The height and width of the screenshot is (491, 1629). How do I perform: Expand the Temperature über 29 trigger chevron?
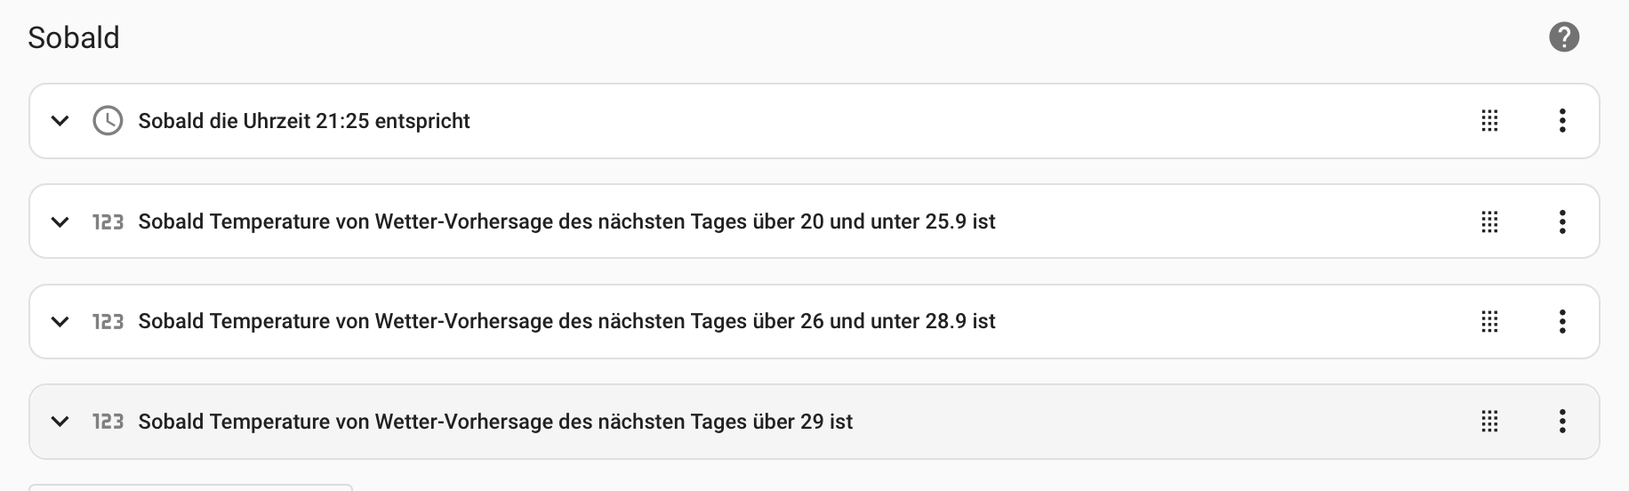click(60, 422)
